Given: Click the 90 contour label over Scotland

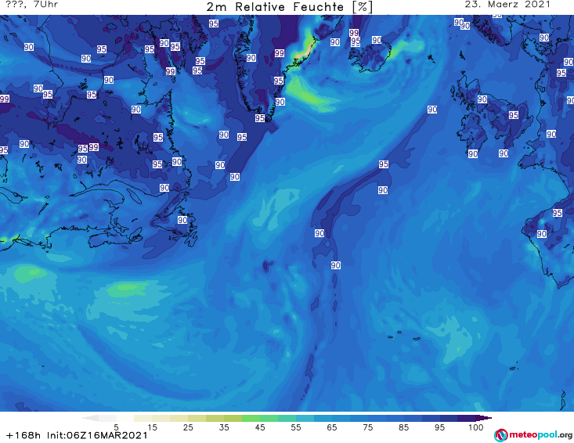Looking at the screenshot, I should (x=482, y=99).
